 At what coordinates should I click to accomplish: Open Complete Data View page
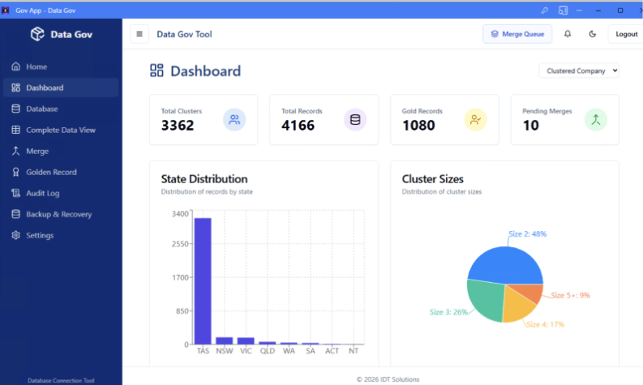61,130
